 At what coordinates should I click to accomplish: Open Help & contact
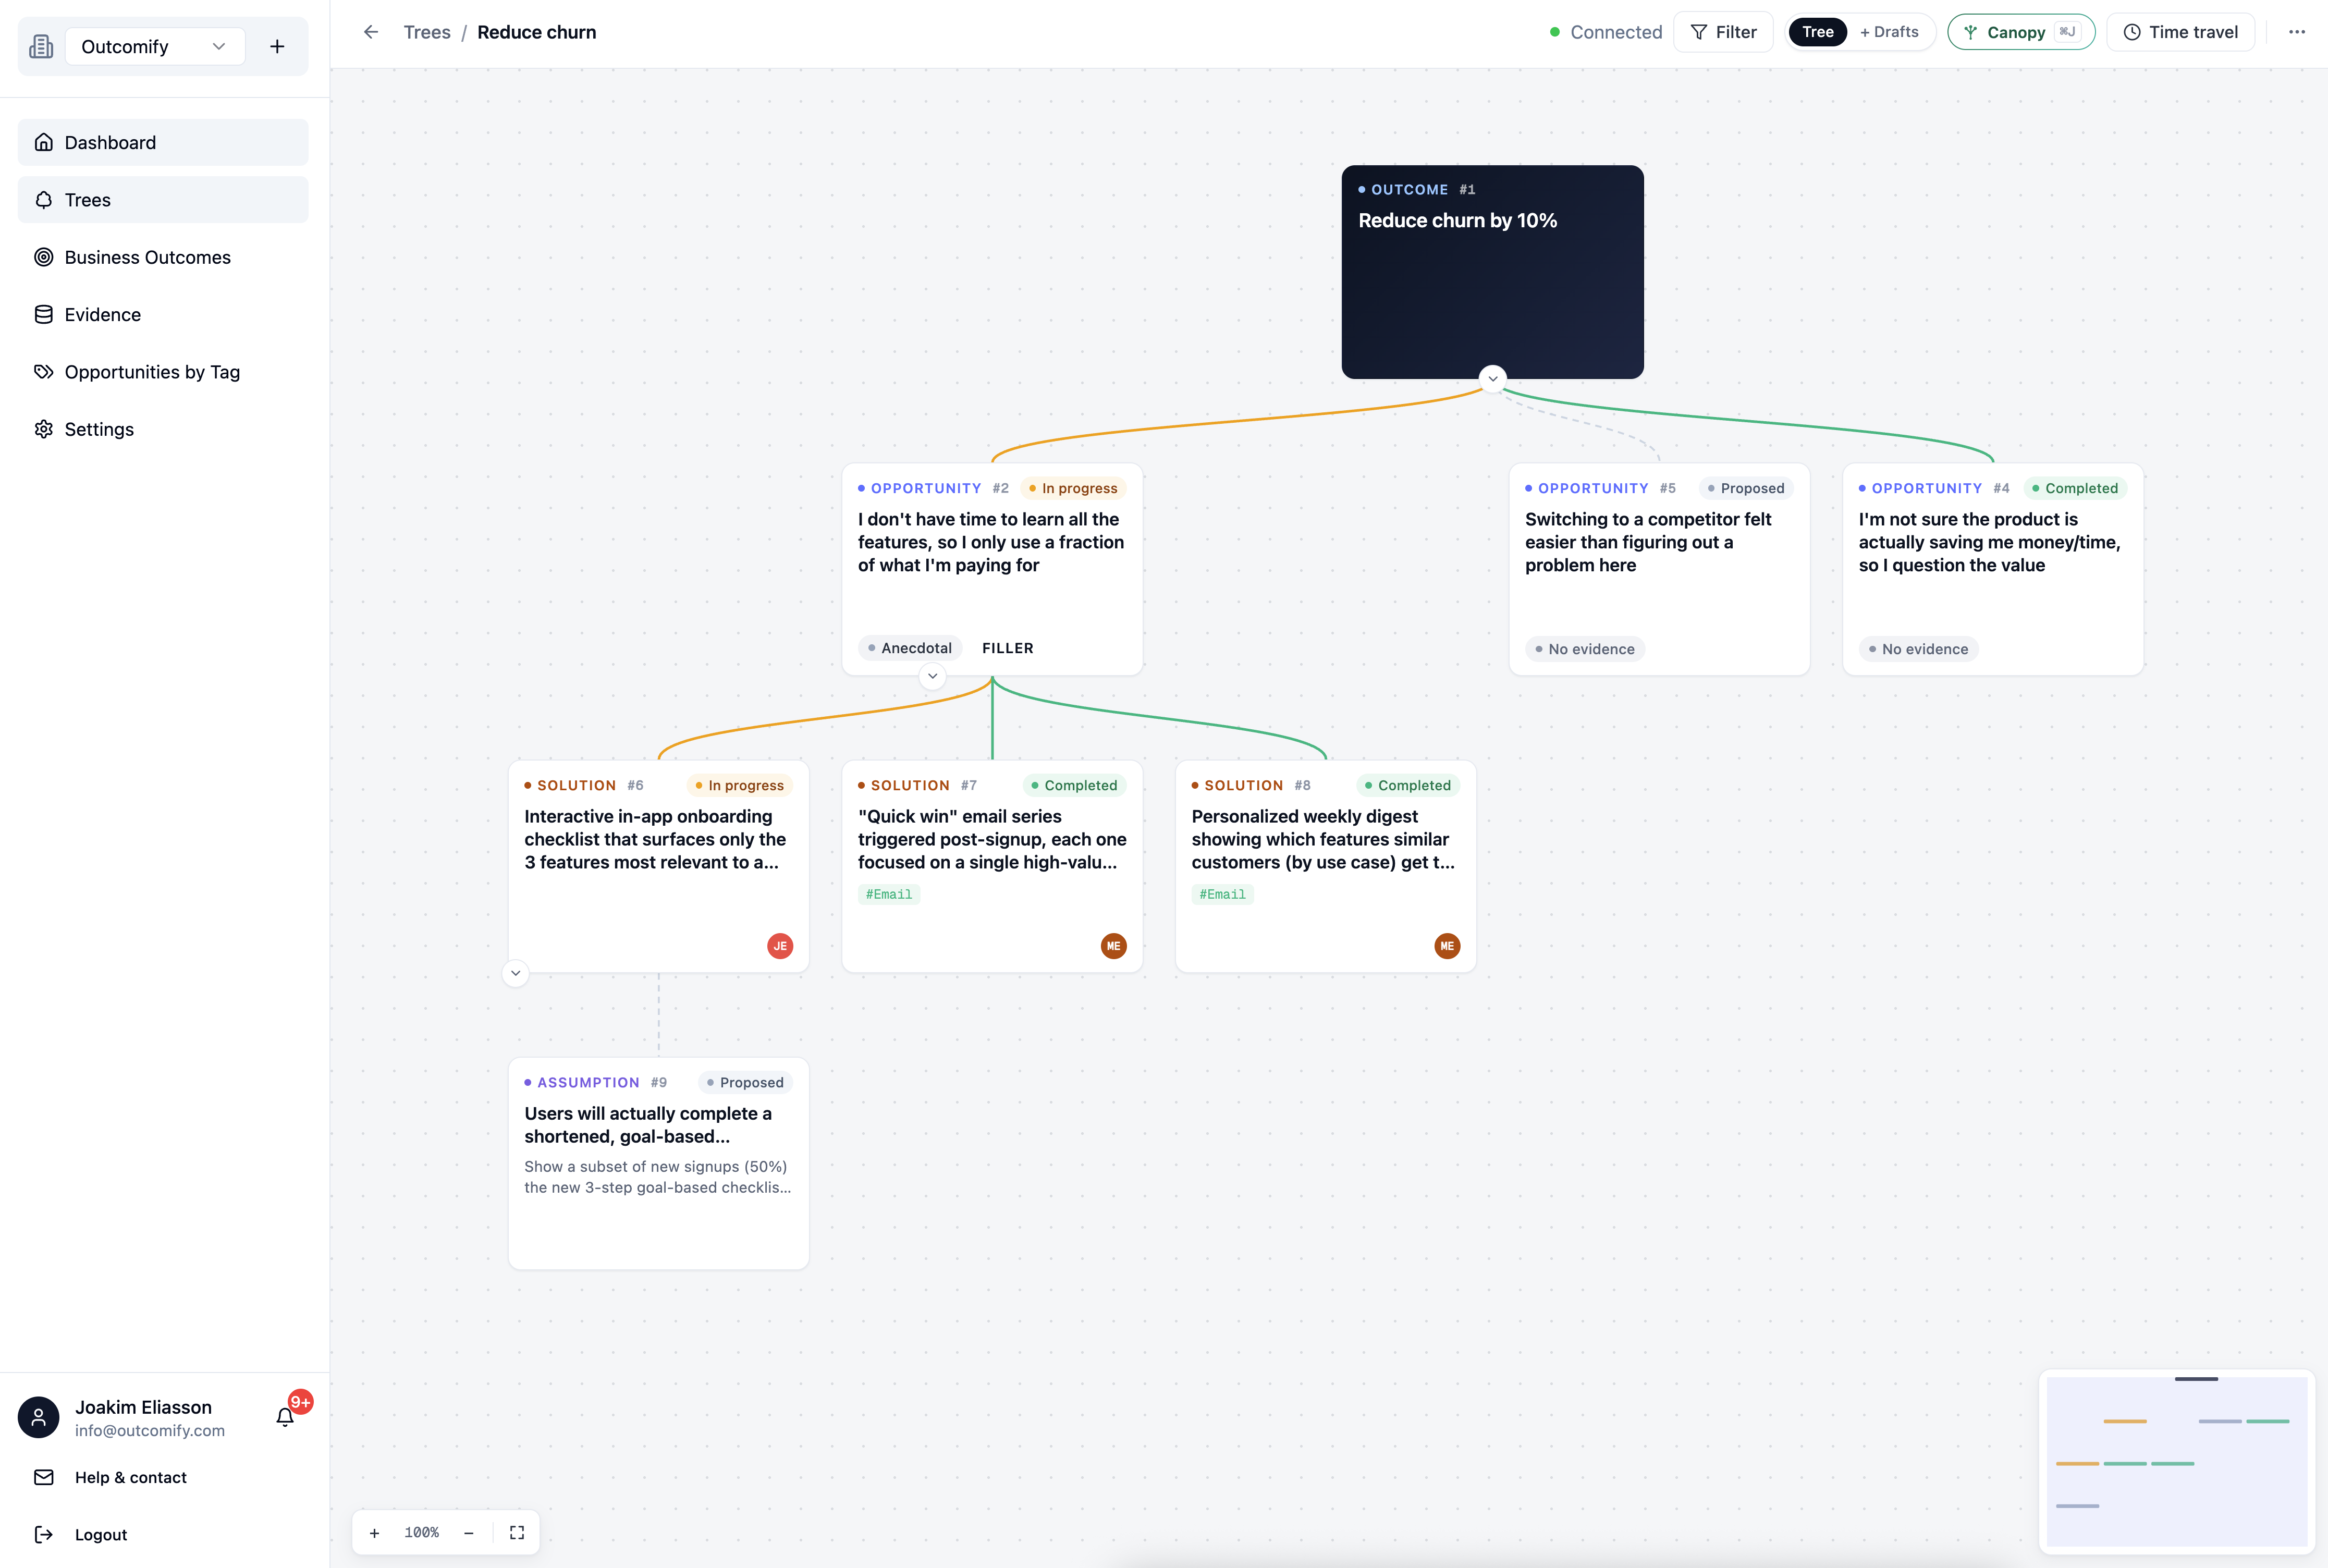(130, 1477)
